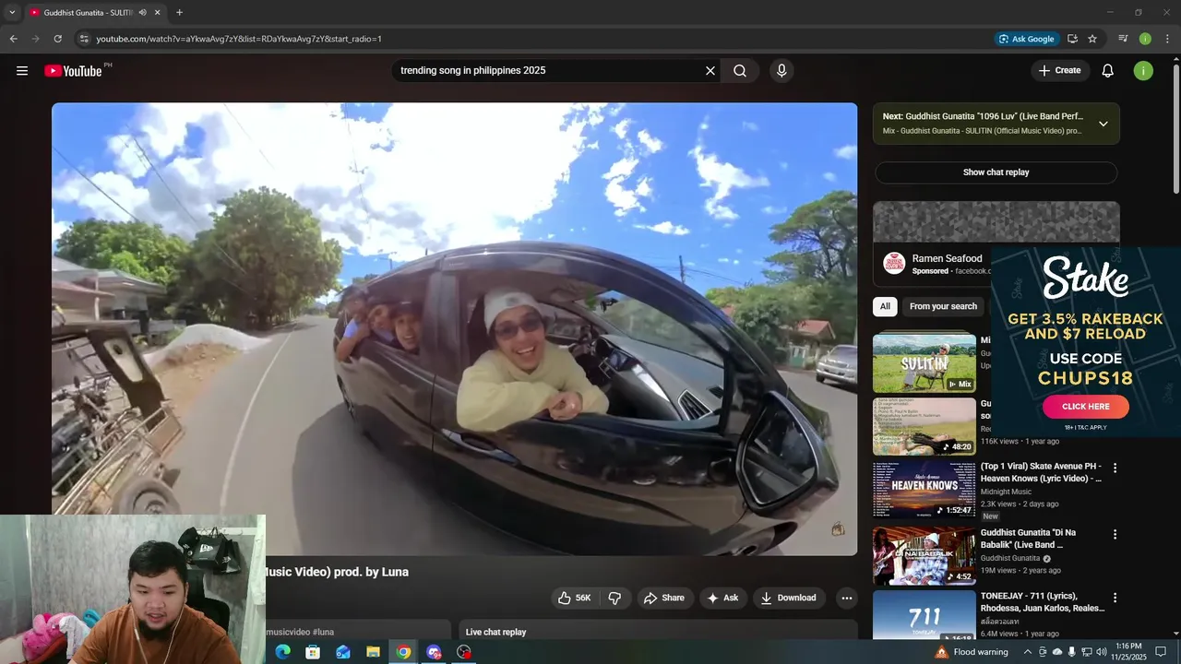Select the From your search chip
This screenshot has width=1181, height=664.
(943, 306)
